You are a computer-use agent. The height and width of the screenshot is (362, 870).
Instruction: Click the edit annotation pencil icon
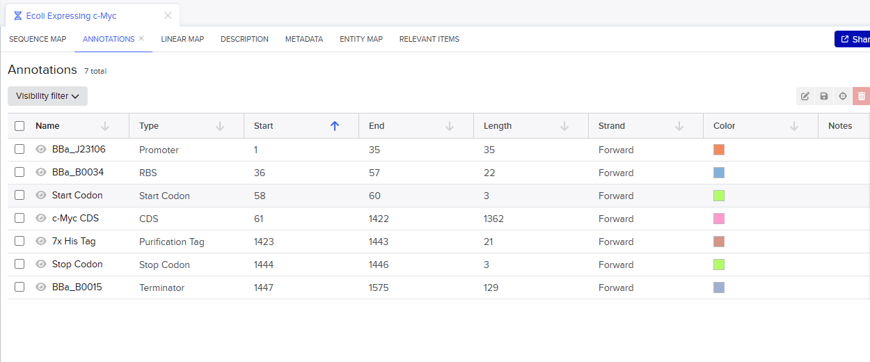[805, 96]
